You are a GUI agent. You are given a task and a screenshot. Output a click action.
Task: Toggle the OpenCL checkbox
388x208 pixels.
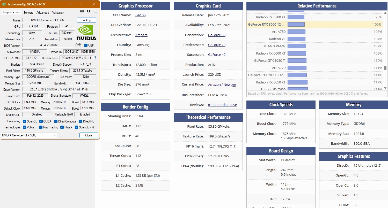click(24, 121)
